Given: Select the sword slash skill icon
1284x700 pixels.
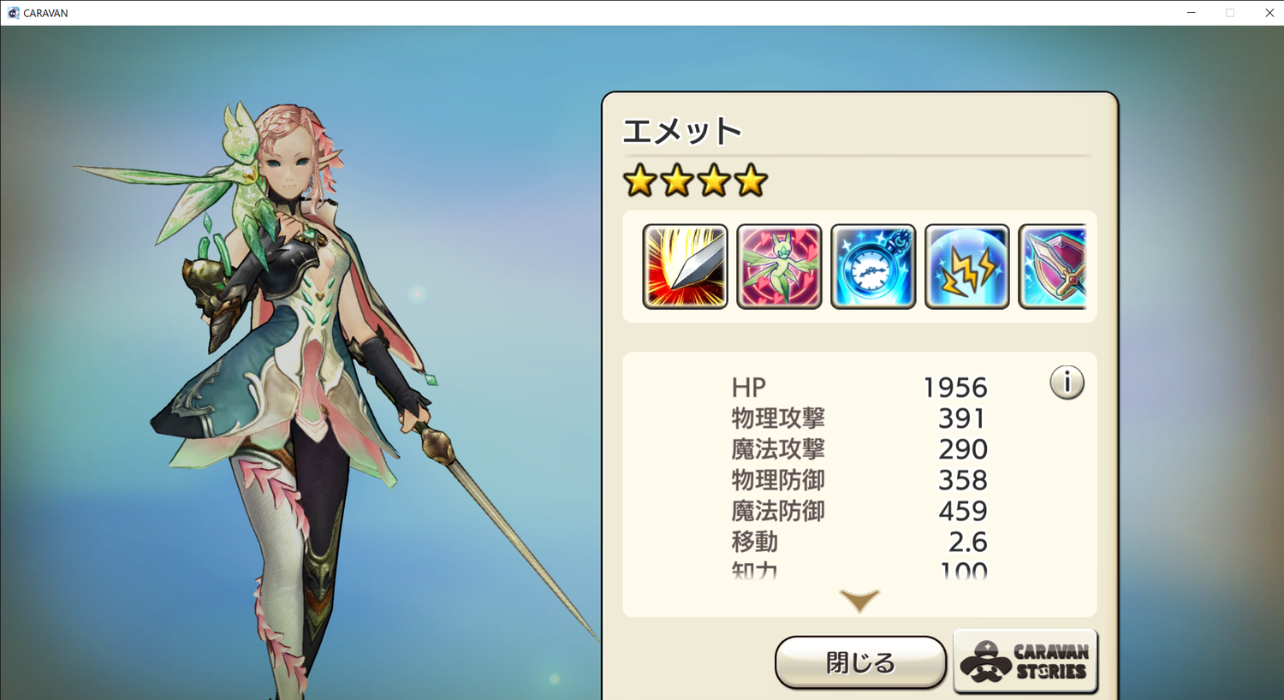Looking at the screenshot, I should [x=685, y=266].
